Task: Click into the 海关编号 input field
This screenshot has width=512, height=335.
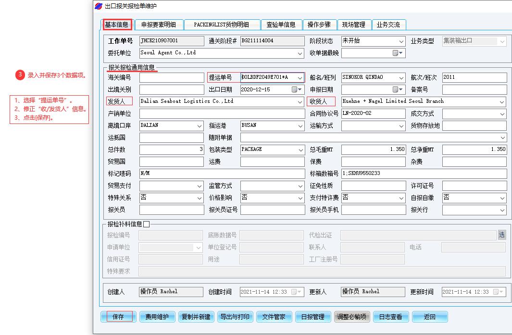Action: [x=172, y=77]
